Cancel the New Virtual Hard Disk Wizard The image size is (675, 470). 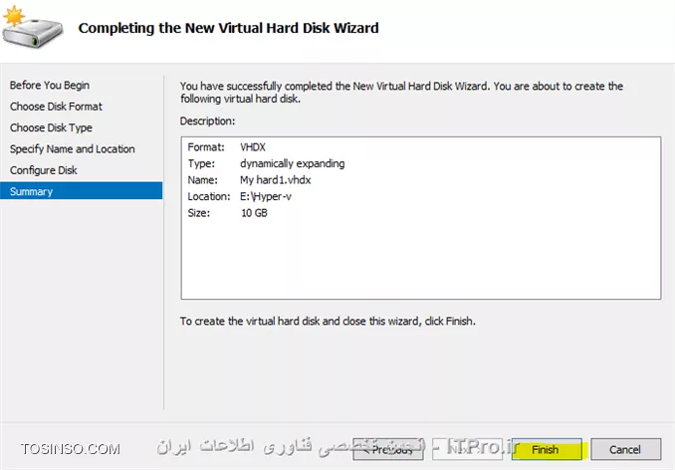[625, 449]
